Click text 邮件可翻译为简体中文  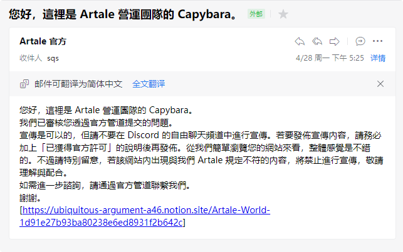[x=78, y=84]
